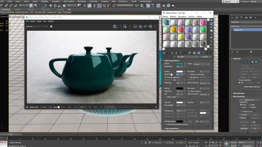Play the animation in timeline controls
The image size is (262, 147).
(213, 143)
